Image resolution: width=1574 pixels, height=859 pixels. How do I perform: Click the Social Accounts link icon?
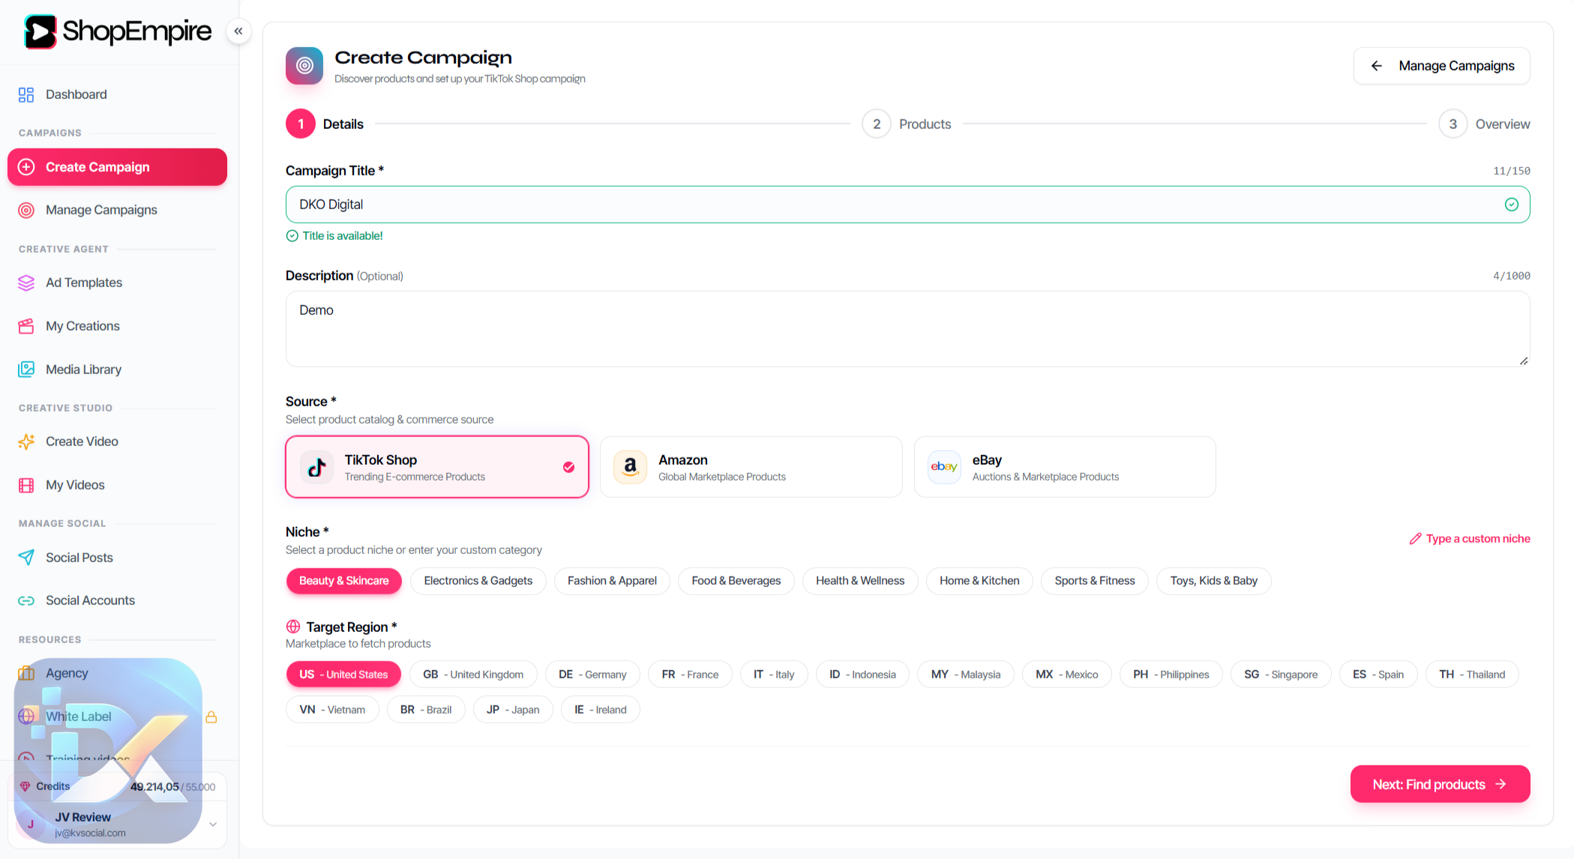(x=26, y=600)
